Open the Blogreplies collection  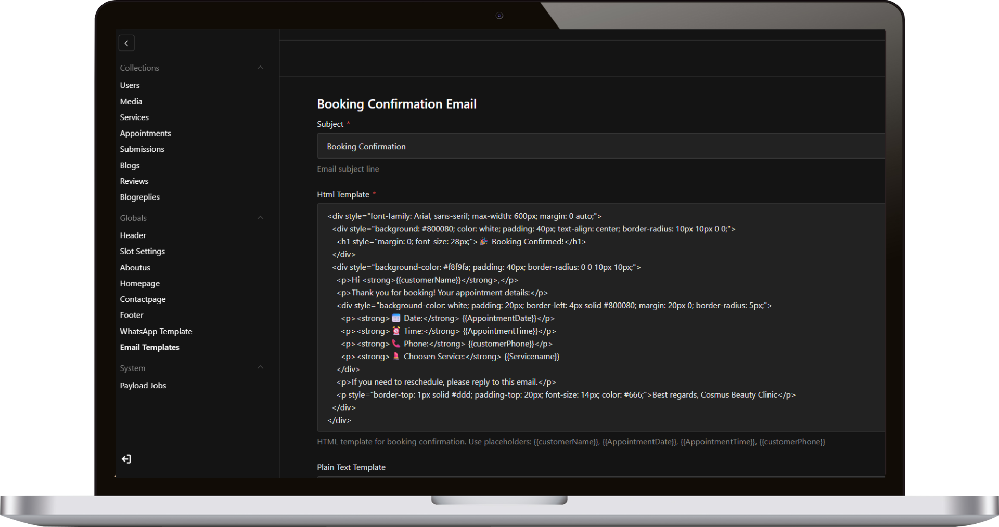point(139,197)
